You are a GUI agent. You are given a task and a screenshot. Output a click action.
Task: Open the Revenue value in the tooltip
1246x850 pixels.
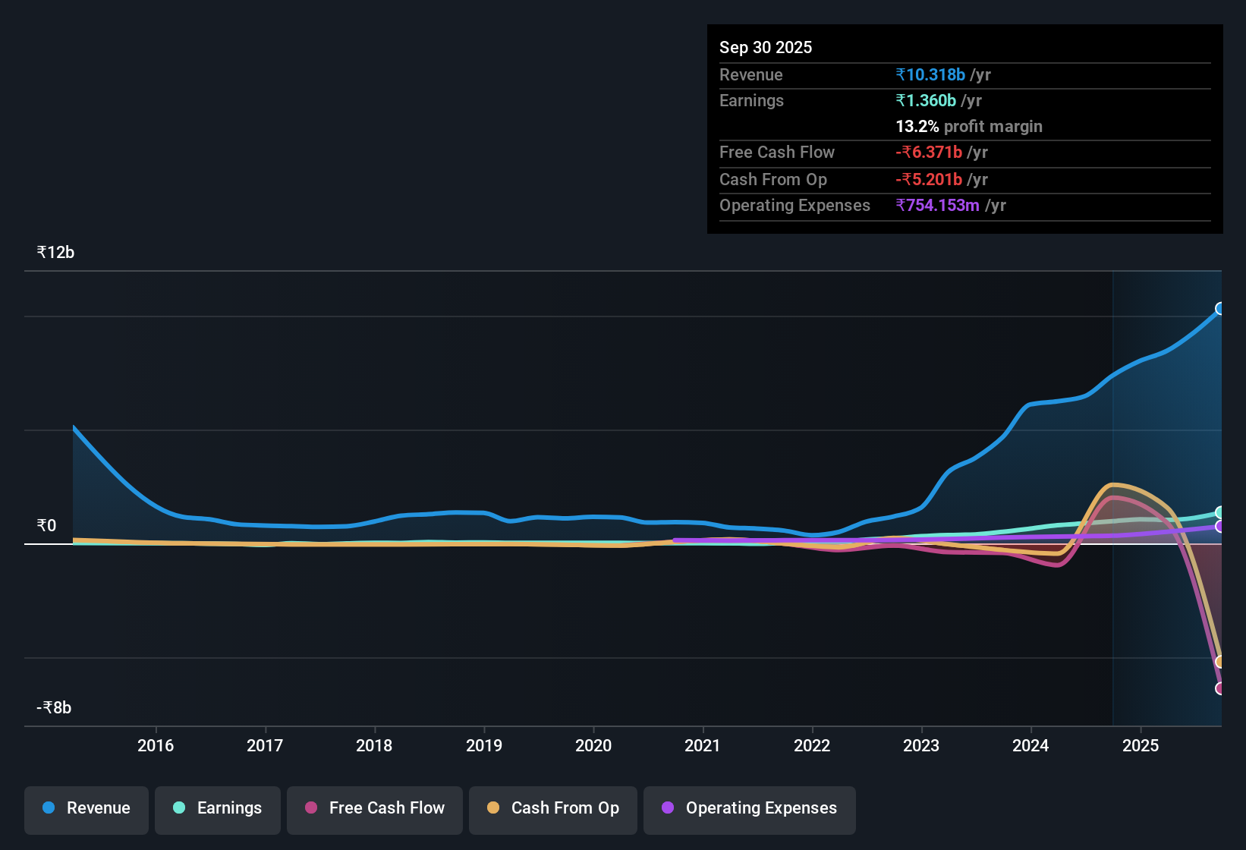click(x=930, y=74)
